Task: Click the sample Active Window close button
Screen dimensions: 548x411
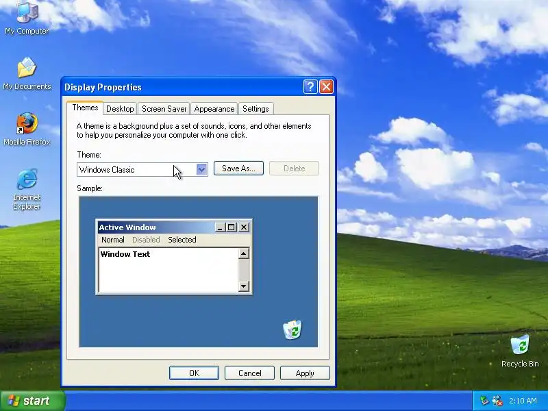Action: coord(244,227)
